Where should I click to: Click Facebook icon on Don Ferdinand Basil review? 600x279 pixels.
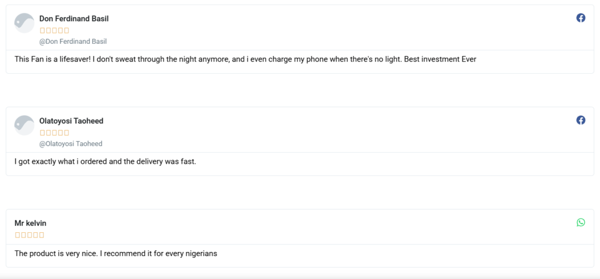(581, 18)
